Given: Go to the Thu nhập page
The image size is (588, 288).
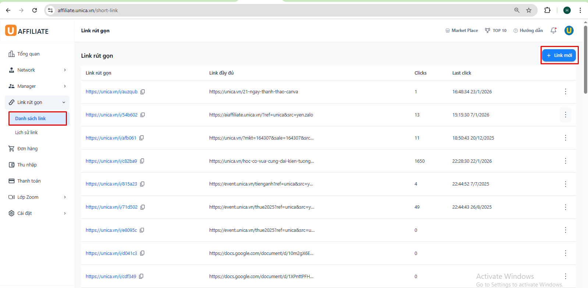Looking at the screenshot, I should pyautogui.click(x=27, y=165).
